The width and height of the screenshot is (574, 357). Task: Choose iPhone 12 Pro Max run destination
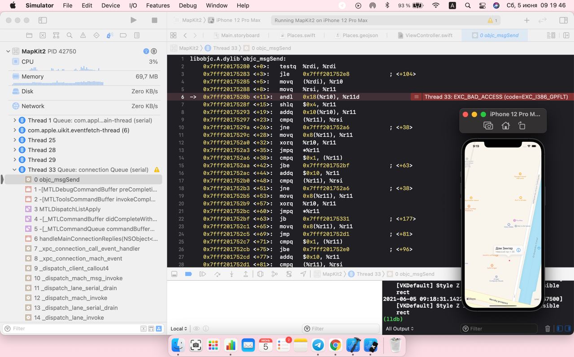(x=234, y=20)
